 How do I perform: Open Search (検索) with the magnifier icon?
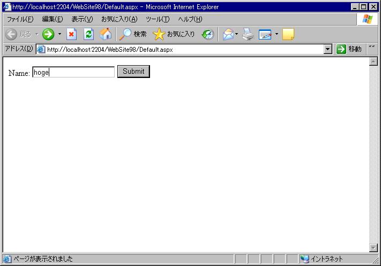133,34
